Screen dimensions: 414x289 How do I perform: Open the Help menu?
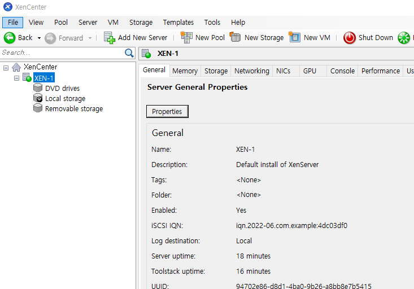pyautogui.click(x=238, y=23)
